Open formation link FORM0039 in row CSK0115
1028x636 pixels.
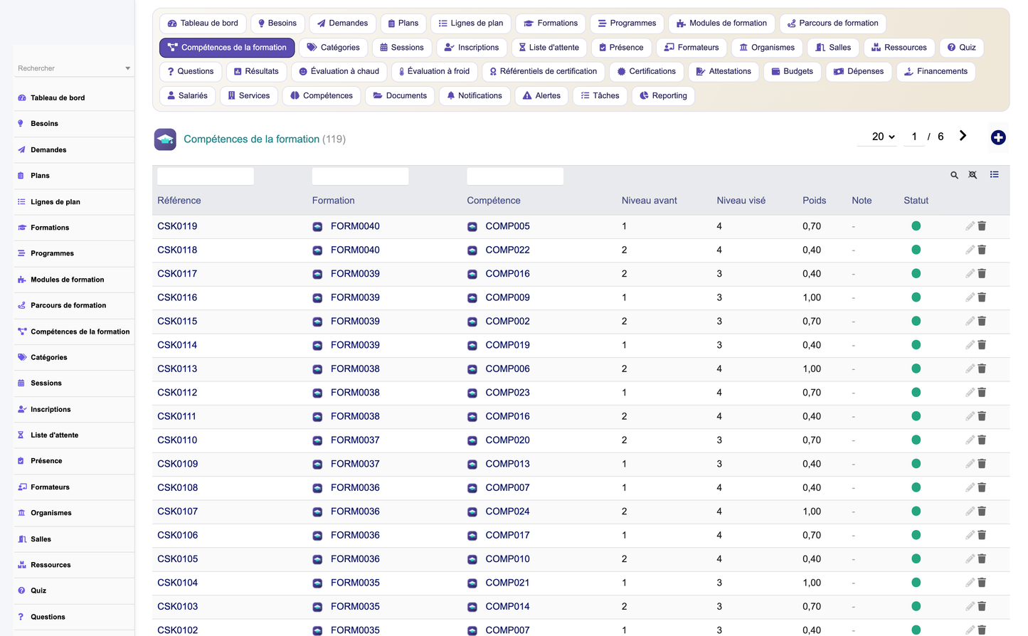pyautogui.click(x=355, y=322)
